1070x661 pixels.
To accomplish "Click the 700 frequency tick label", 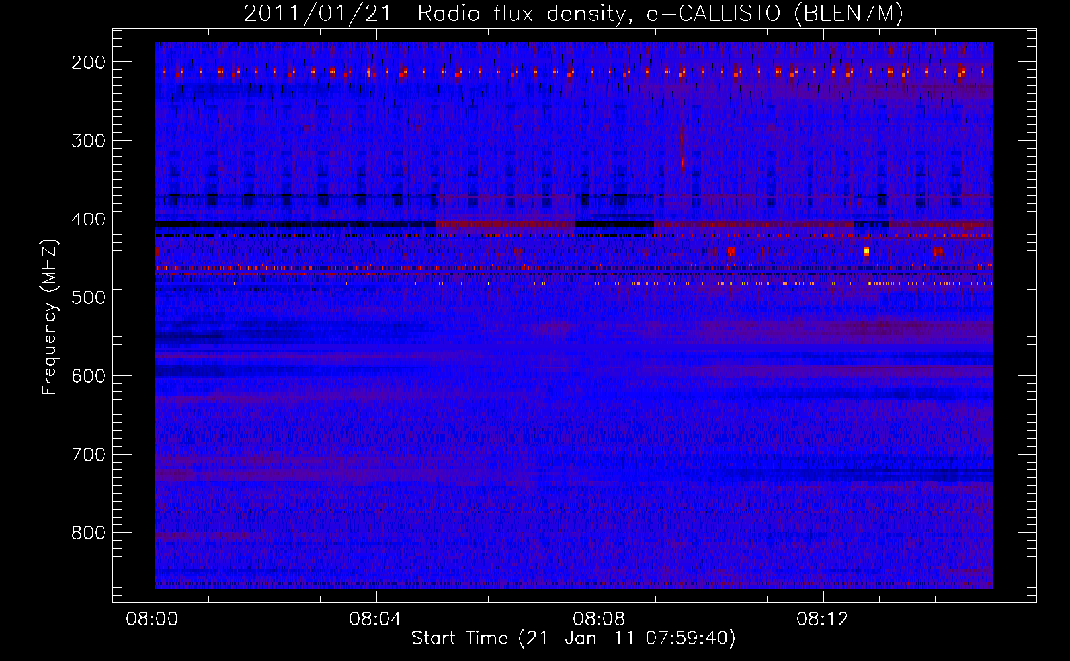I will (89, 455).
